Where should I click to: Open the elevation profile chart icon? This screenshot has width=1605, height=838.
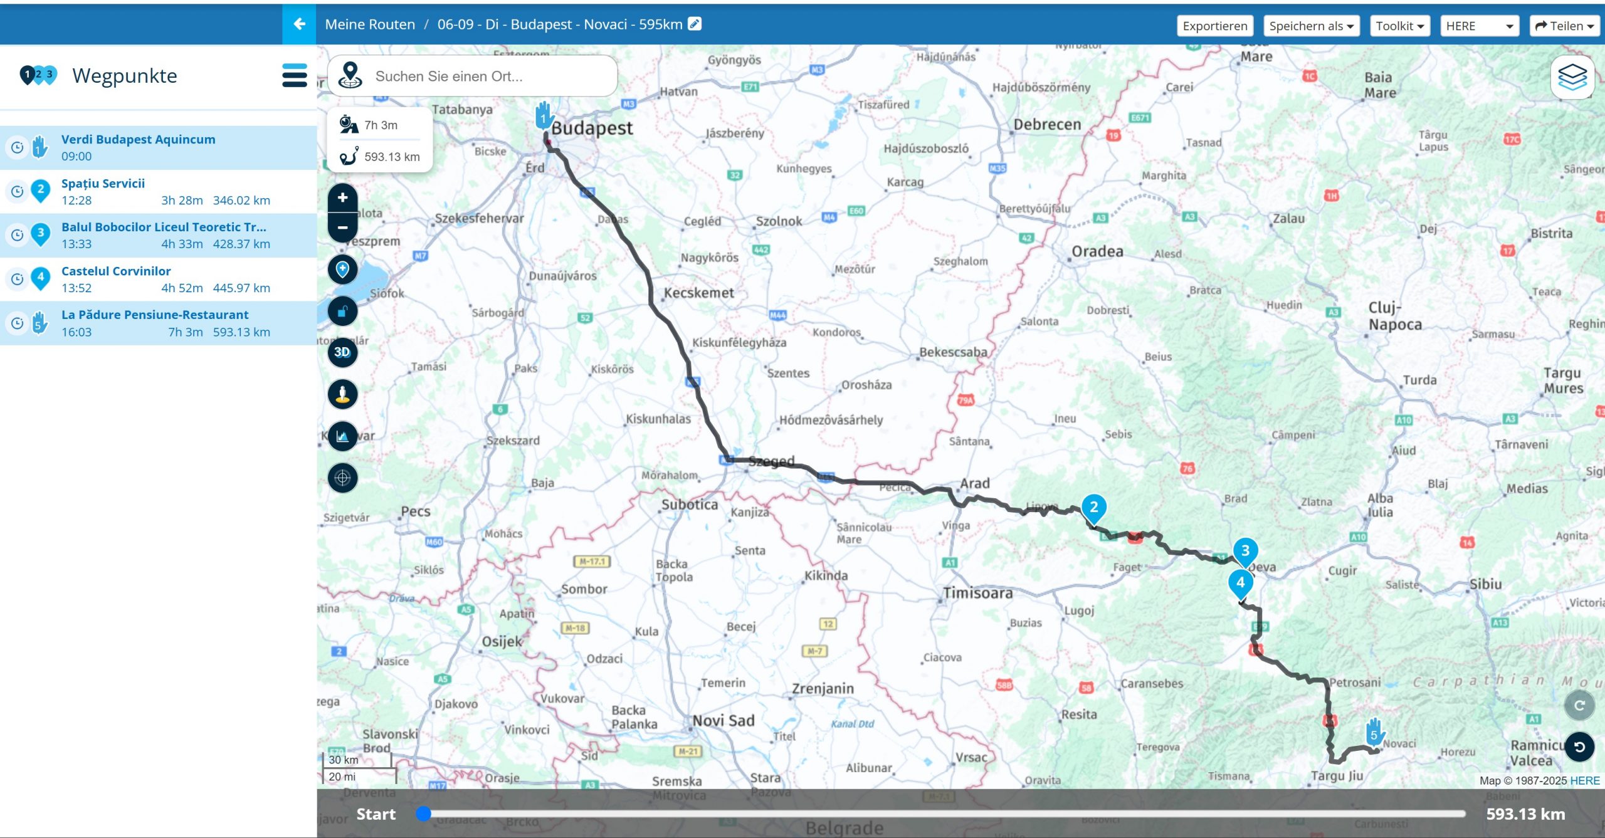(342, 436)
